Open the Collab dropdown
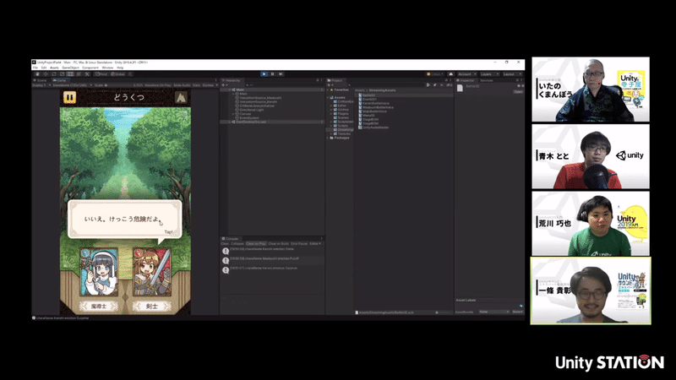Viewport: 676px width, 380px height. tap(434, 74)
